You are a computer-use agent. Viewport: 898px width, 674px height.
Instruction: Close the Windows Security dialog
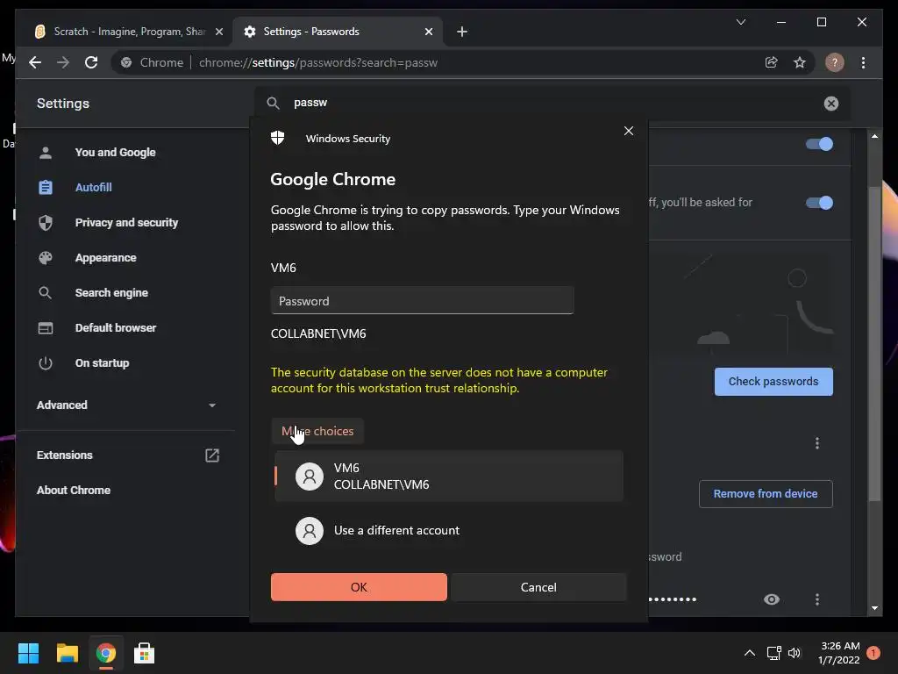click(628, 131)
